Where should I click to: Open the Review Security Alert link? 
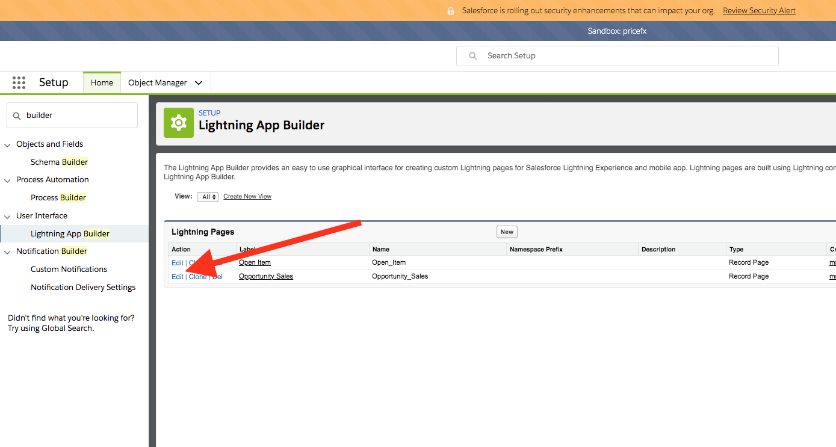click(759, 11)
